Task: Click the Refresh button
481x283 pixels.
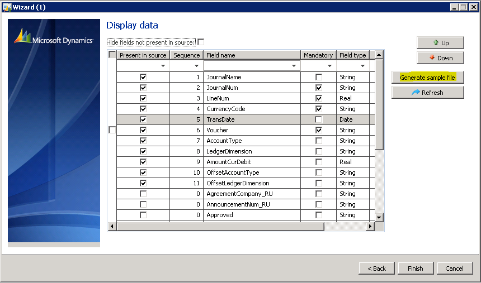Action: (428, 93)
